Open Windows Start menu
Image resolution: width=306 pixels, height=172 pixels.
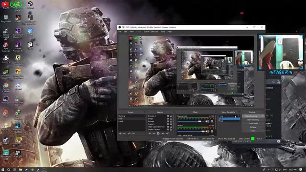(3, 170)
